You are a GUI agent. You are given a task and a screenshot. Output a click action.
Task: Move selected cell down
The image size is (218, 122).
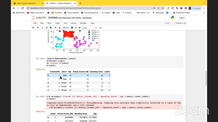coord(60,28)
